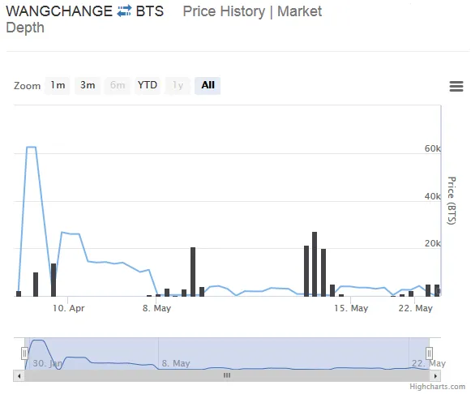Click the BTS asset name
This screenshot has height=394, width=471.
(x=150, y=11)
